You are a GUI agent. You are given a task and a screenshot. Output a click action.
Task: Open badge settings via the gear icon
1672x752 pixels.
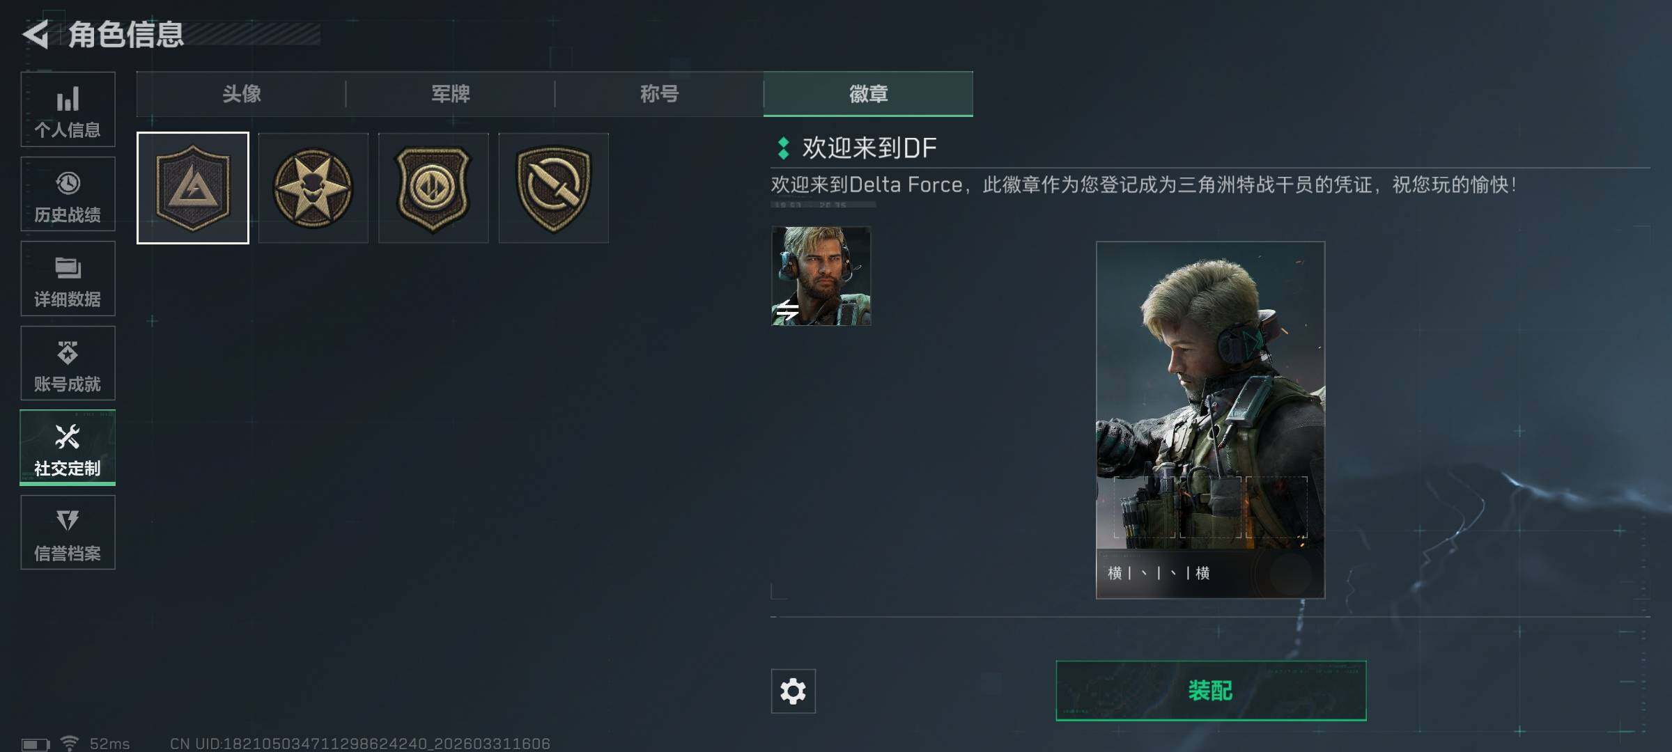pos(793,691)
